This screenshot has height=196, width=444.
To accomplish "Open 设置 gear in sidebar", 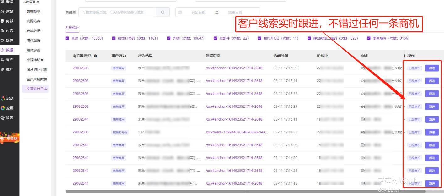I will [x=7, y=118].
